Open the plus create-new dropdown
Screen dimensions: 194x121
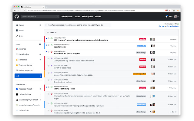pos(171,17)
